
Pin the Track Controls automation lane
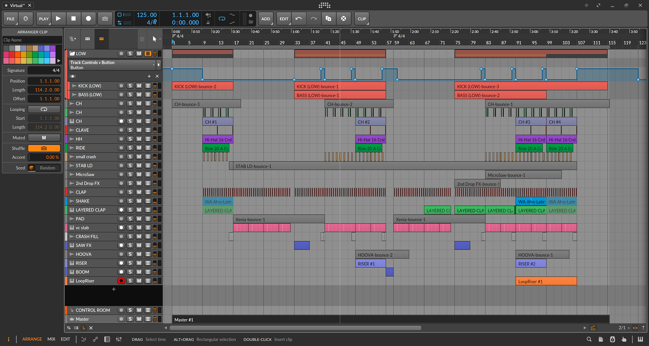click(159, 65)
